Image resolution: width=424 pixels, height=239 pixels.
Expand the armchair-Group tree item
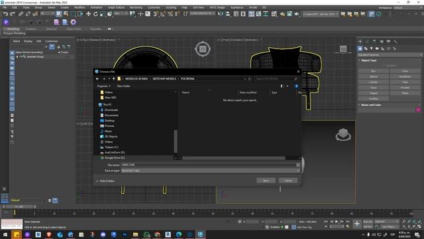click(18, 56)
